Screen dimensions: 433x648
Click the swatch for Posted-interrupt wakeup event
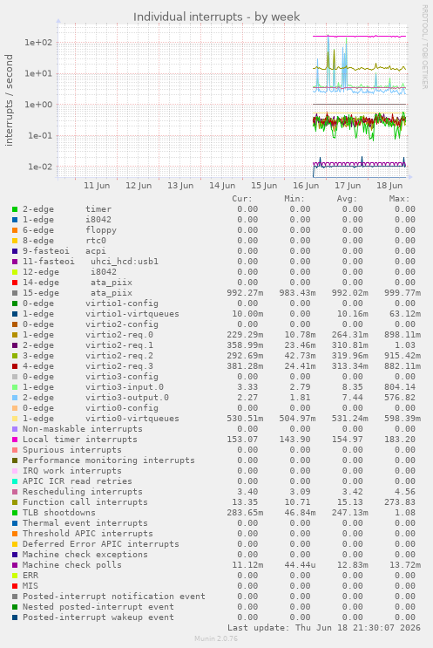(x=15, y=617)
